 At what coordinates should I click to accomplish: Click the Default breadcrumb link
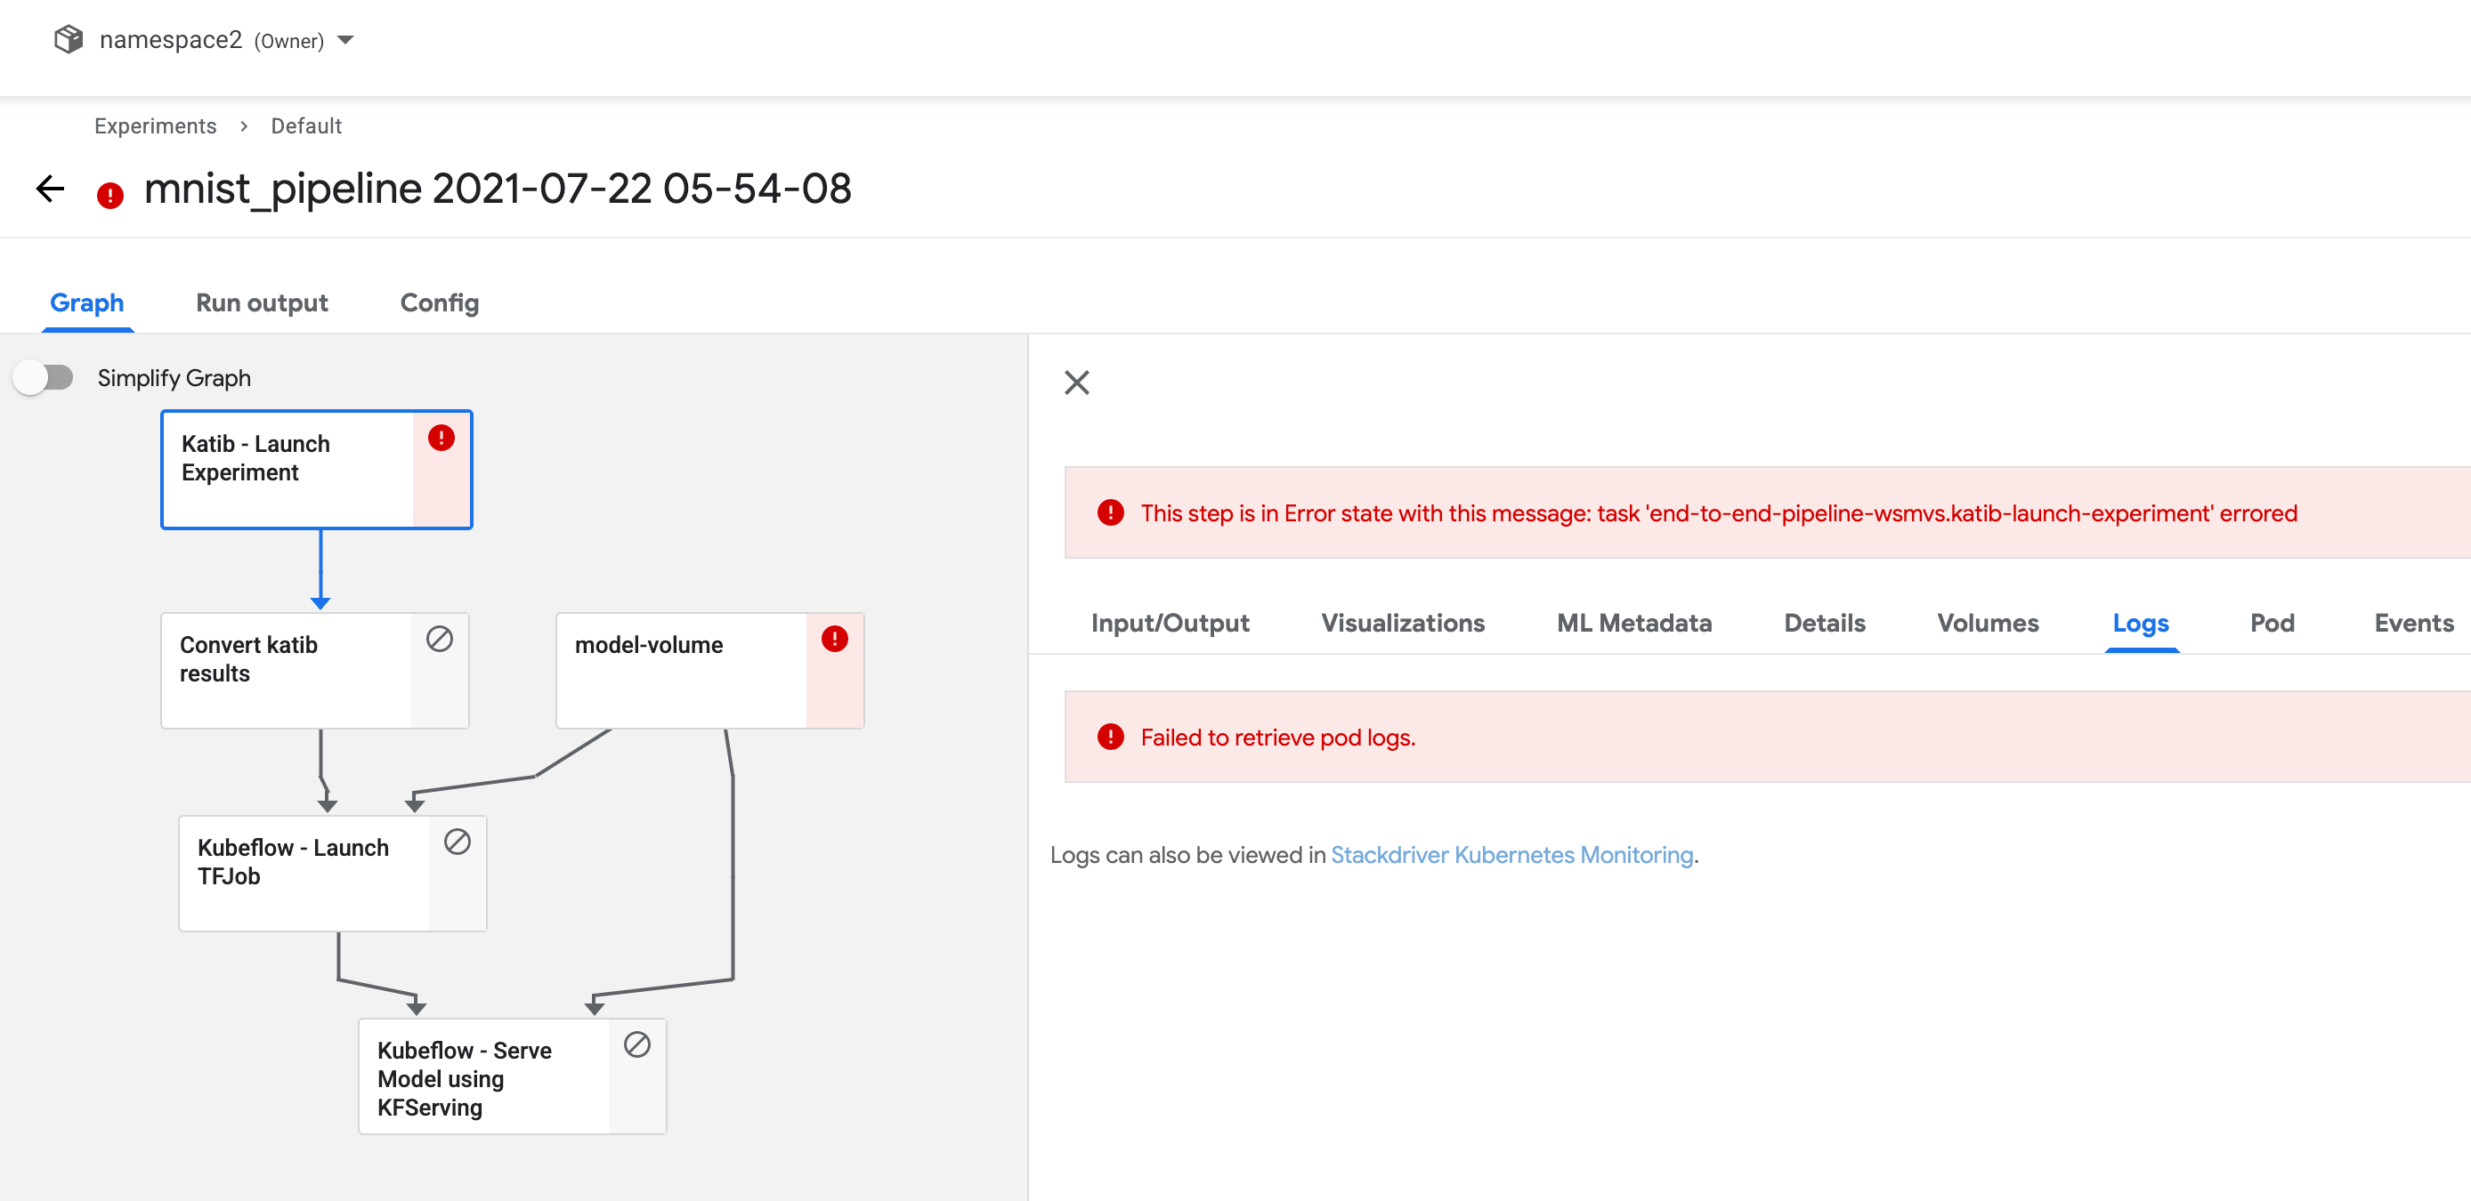(x=306, y=126)
